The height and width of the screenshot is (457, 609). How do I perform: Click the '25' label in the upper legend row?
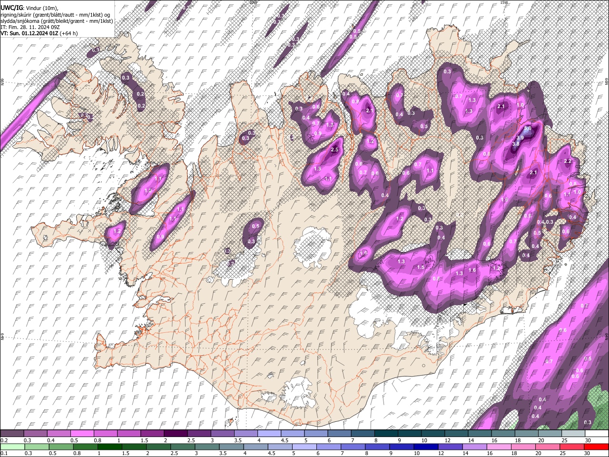pyautogui.click(x=564, y=440)
